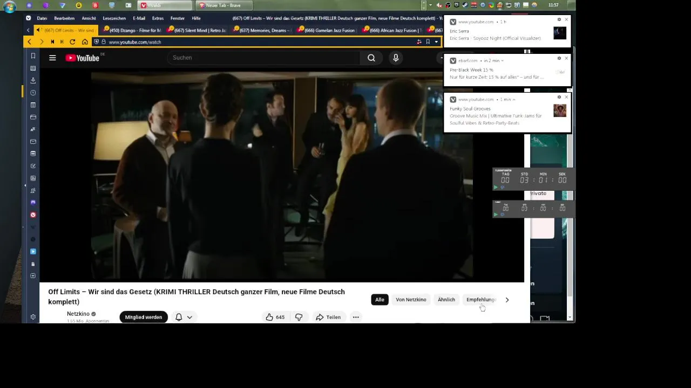This screenshot has width=691, height=388.
Task: Open the calendar panel in sidebar
Action: (33, 154)
